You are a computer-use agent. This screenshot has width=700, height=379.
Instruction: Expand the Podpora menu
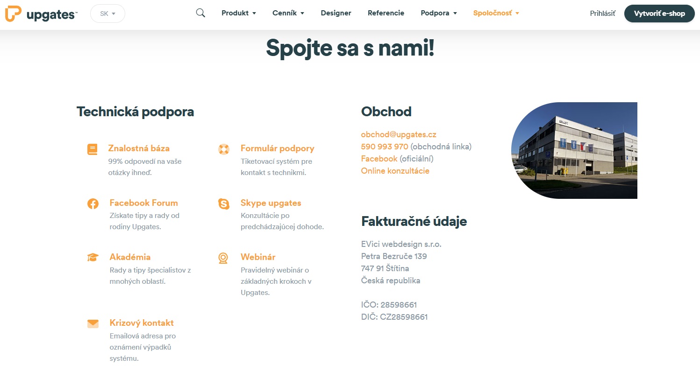point(439,13)
